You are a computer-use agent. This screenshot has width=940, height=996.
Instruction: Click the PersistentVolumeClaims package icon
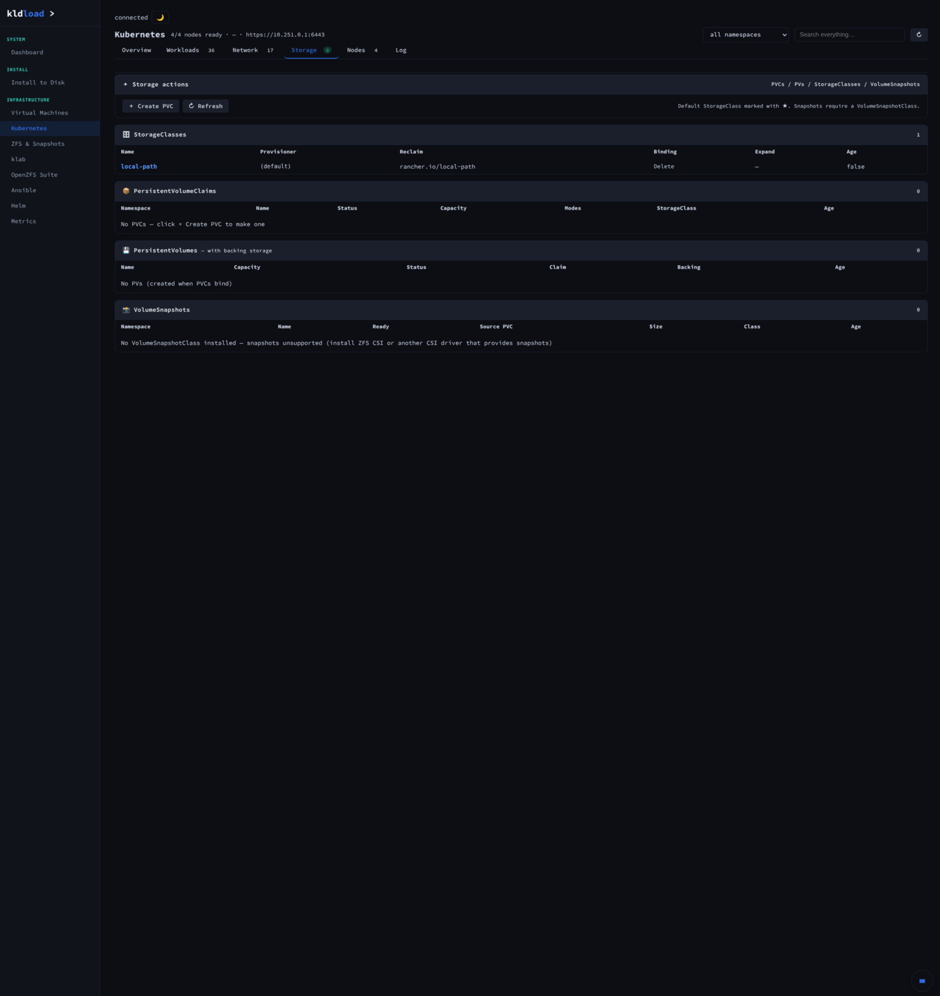[x=126, y=191]
